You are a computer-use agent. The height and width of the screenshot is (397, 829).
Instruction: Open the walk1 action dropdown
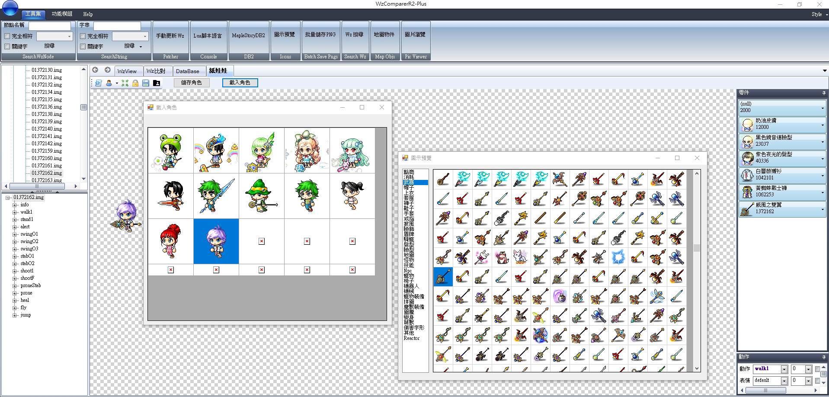(784, 369)
